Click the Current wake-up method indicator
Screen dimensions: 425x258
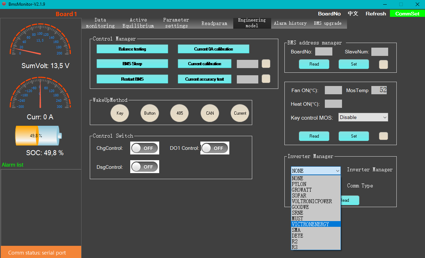pyautogui.click(x=240, y=113)
